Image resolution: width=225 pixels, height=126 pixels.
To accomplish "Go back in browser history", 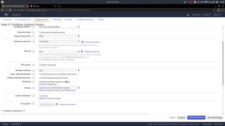I will click(2, 10).
